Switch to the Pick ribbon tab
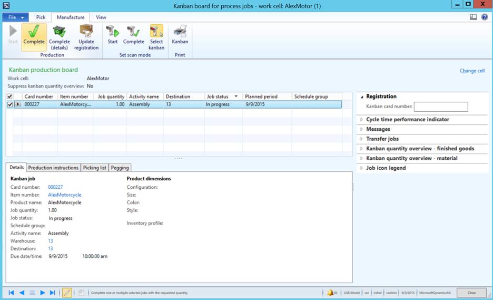Viewport: 493px width, 300px height. click(41, 17)
